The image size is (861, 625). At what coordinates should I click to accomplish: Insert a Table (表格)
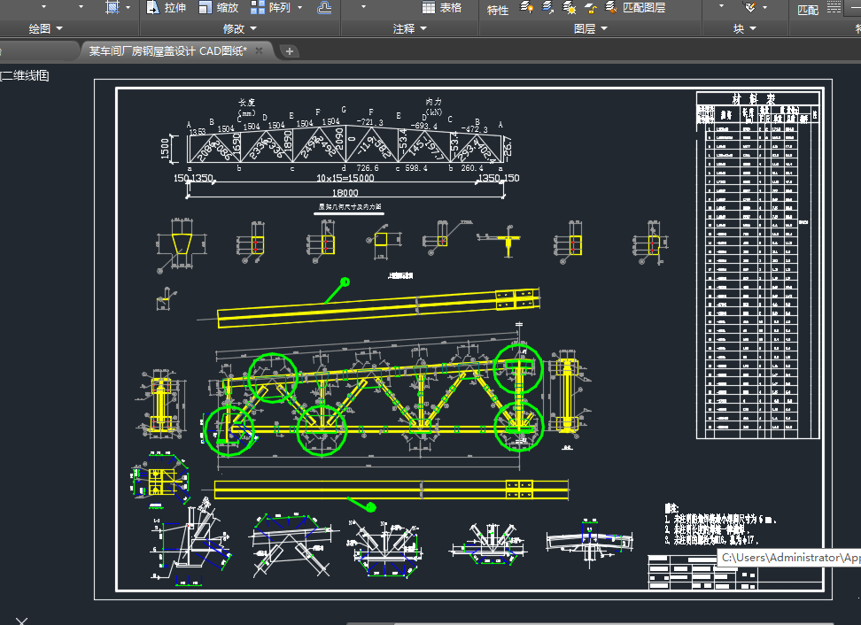(x=442, y=7)
